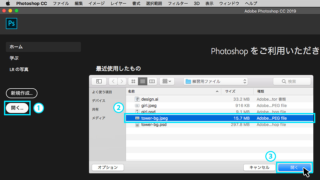Image resolution: width=320 pixels, height=180 pixels.
Task: Toggle the file dialog sidebar button
Action: pos(99,81)
